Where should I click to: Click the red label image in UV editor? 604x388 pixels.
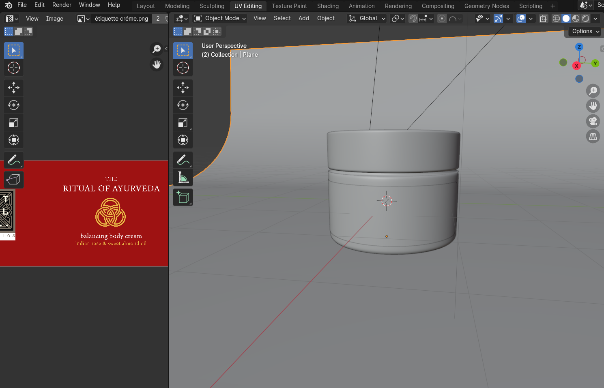(x=84, y=214)
